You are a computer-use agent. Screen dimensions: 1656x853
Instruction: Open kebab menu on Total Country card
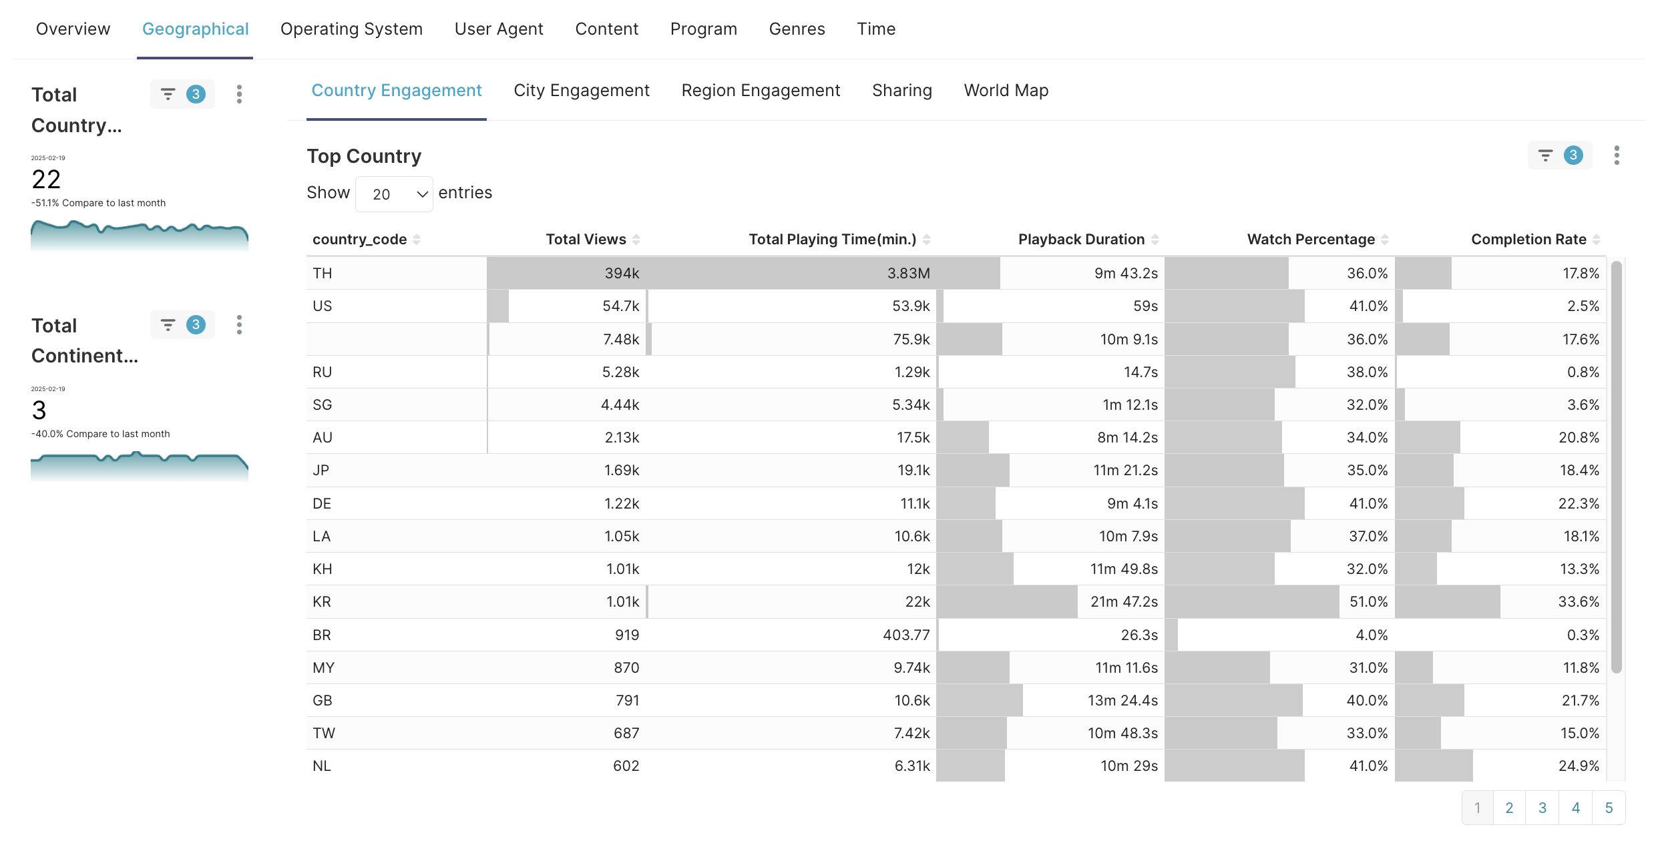coord(239,94)
